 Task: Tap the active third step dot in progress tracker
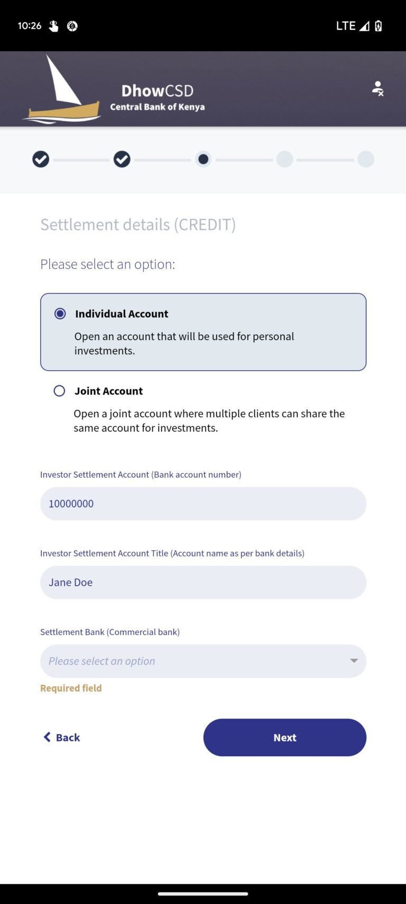tap(204, 159)
